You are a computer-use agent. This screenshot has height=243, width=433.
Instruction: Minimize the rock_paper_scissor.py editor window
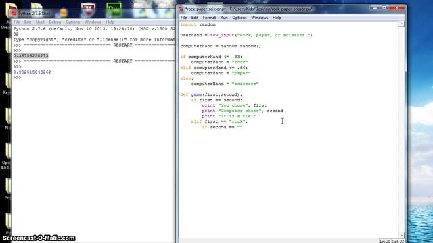pos(375,8)
